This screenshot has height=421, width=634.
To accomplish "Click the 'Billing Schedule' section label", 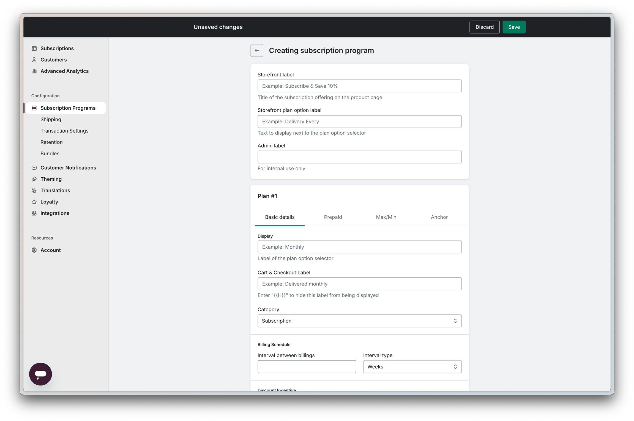I will coord(274,345).
